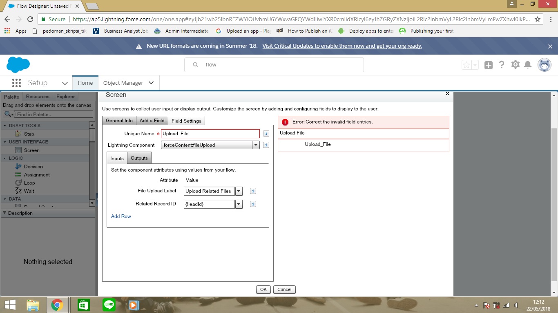Click the Add Row link
The height and width of the screenshot is (313, 558).
(x=121, y=216)
